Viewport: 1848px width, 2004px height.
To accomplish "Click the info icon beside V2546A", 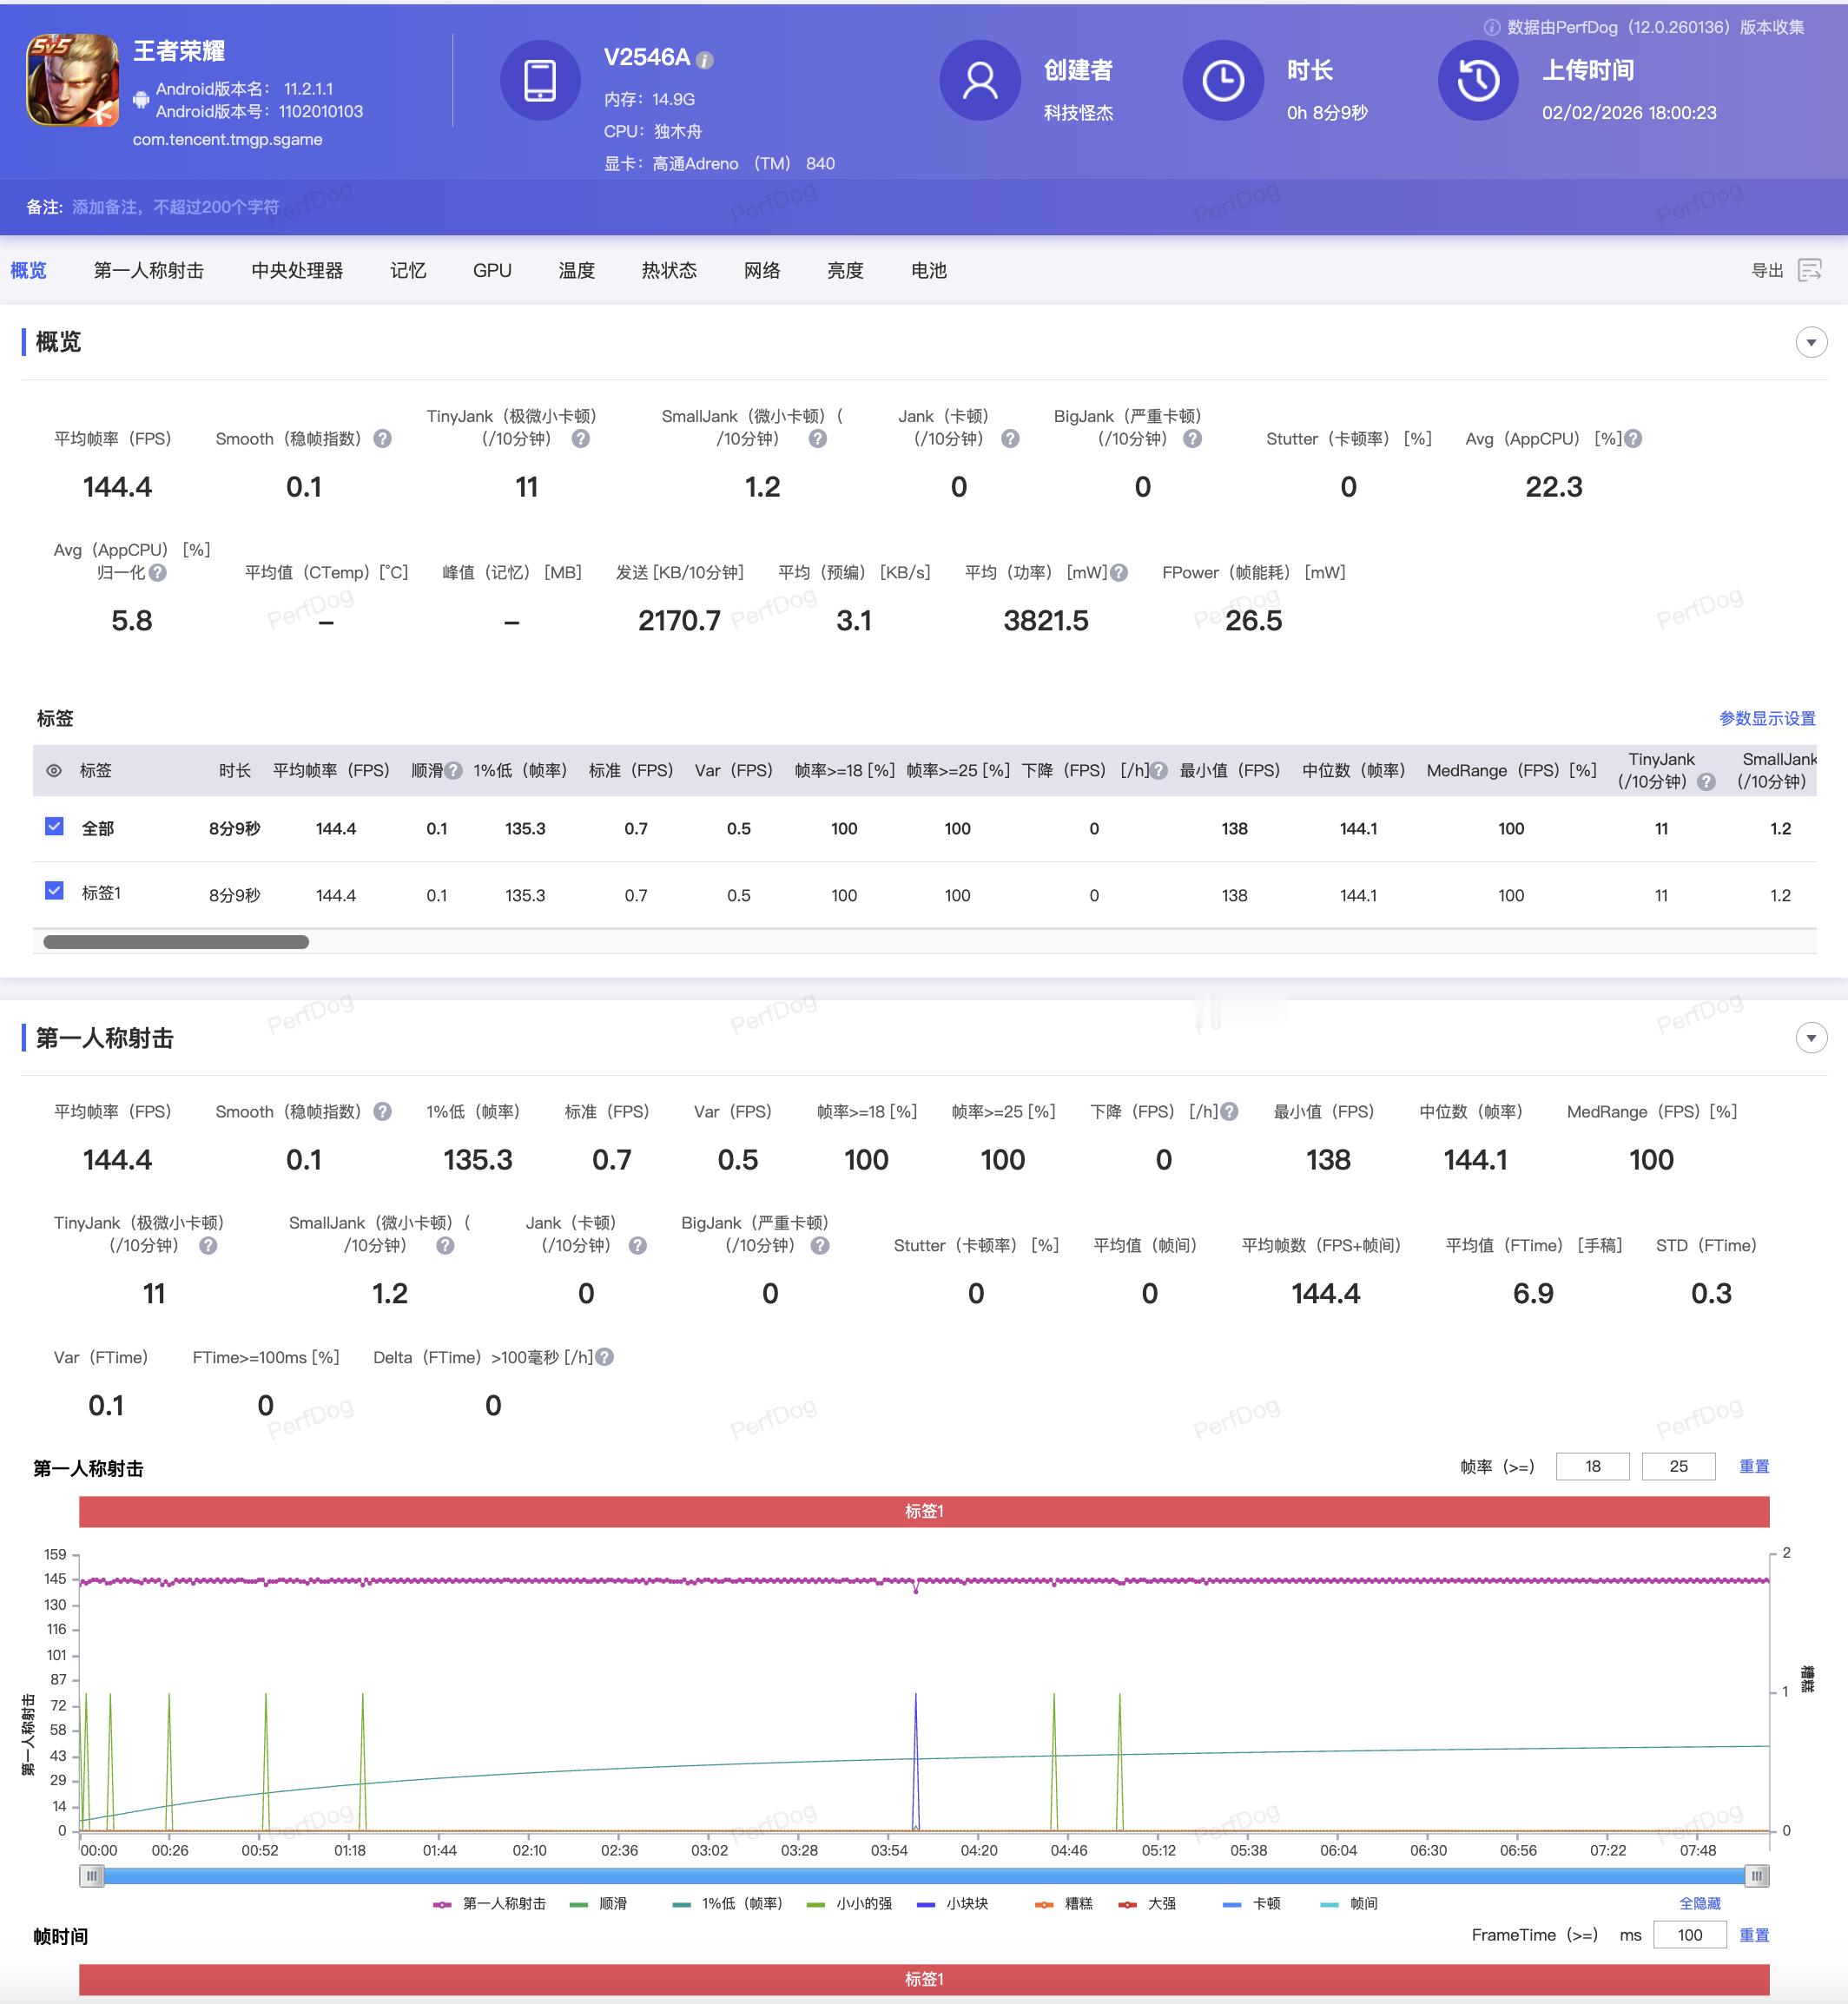I will (705, 60).
